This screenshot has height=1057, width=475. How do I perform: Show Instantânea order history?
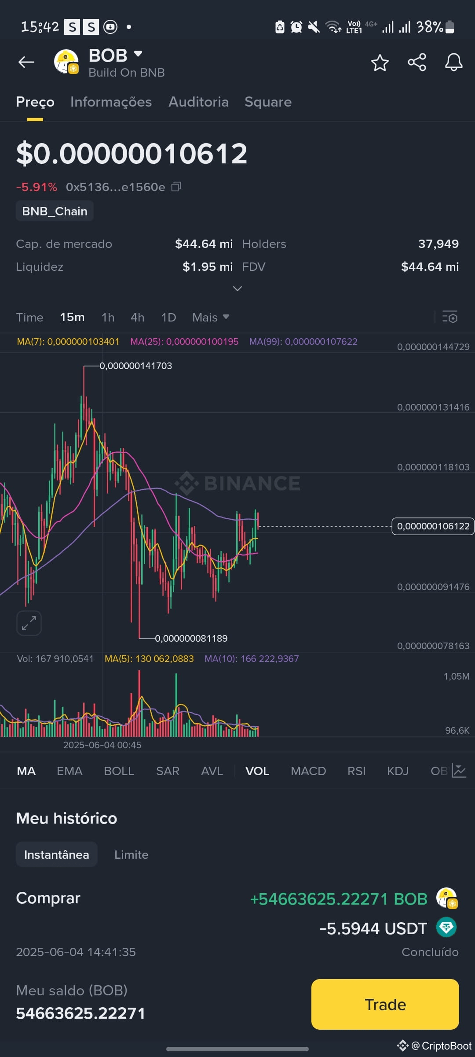point(57,854)
